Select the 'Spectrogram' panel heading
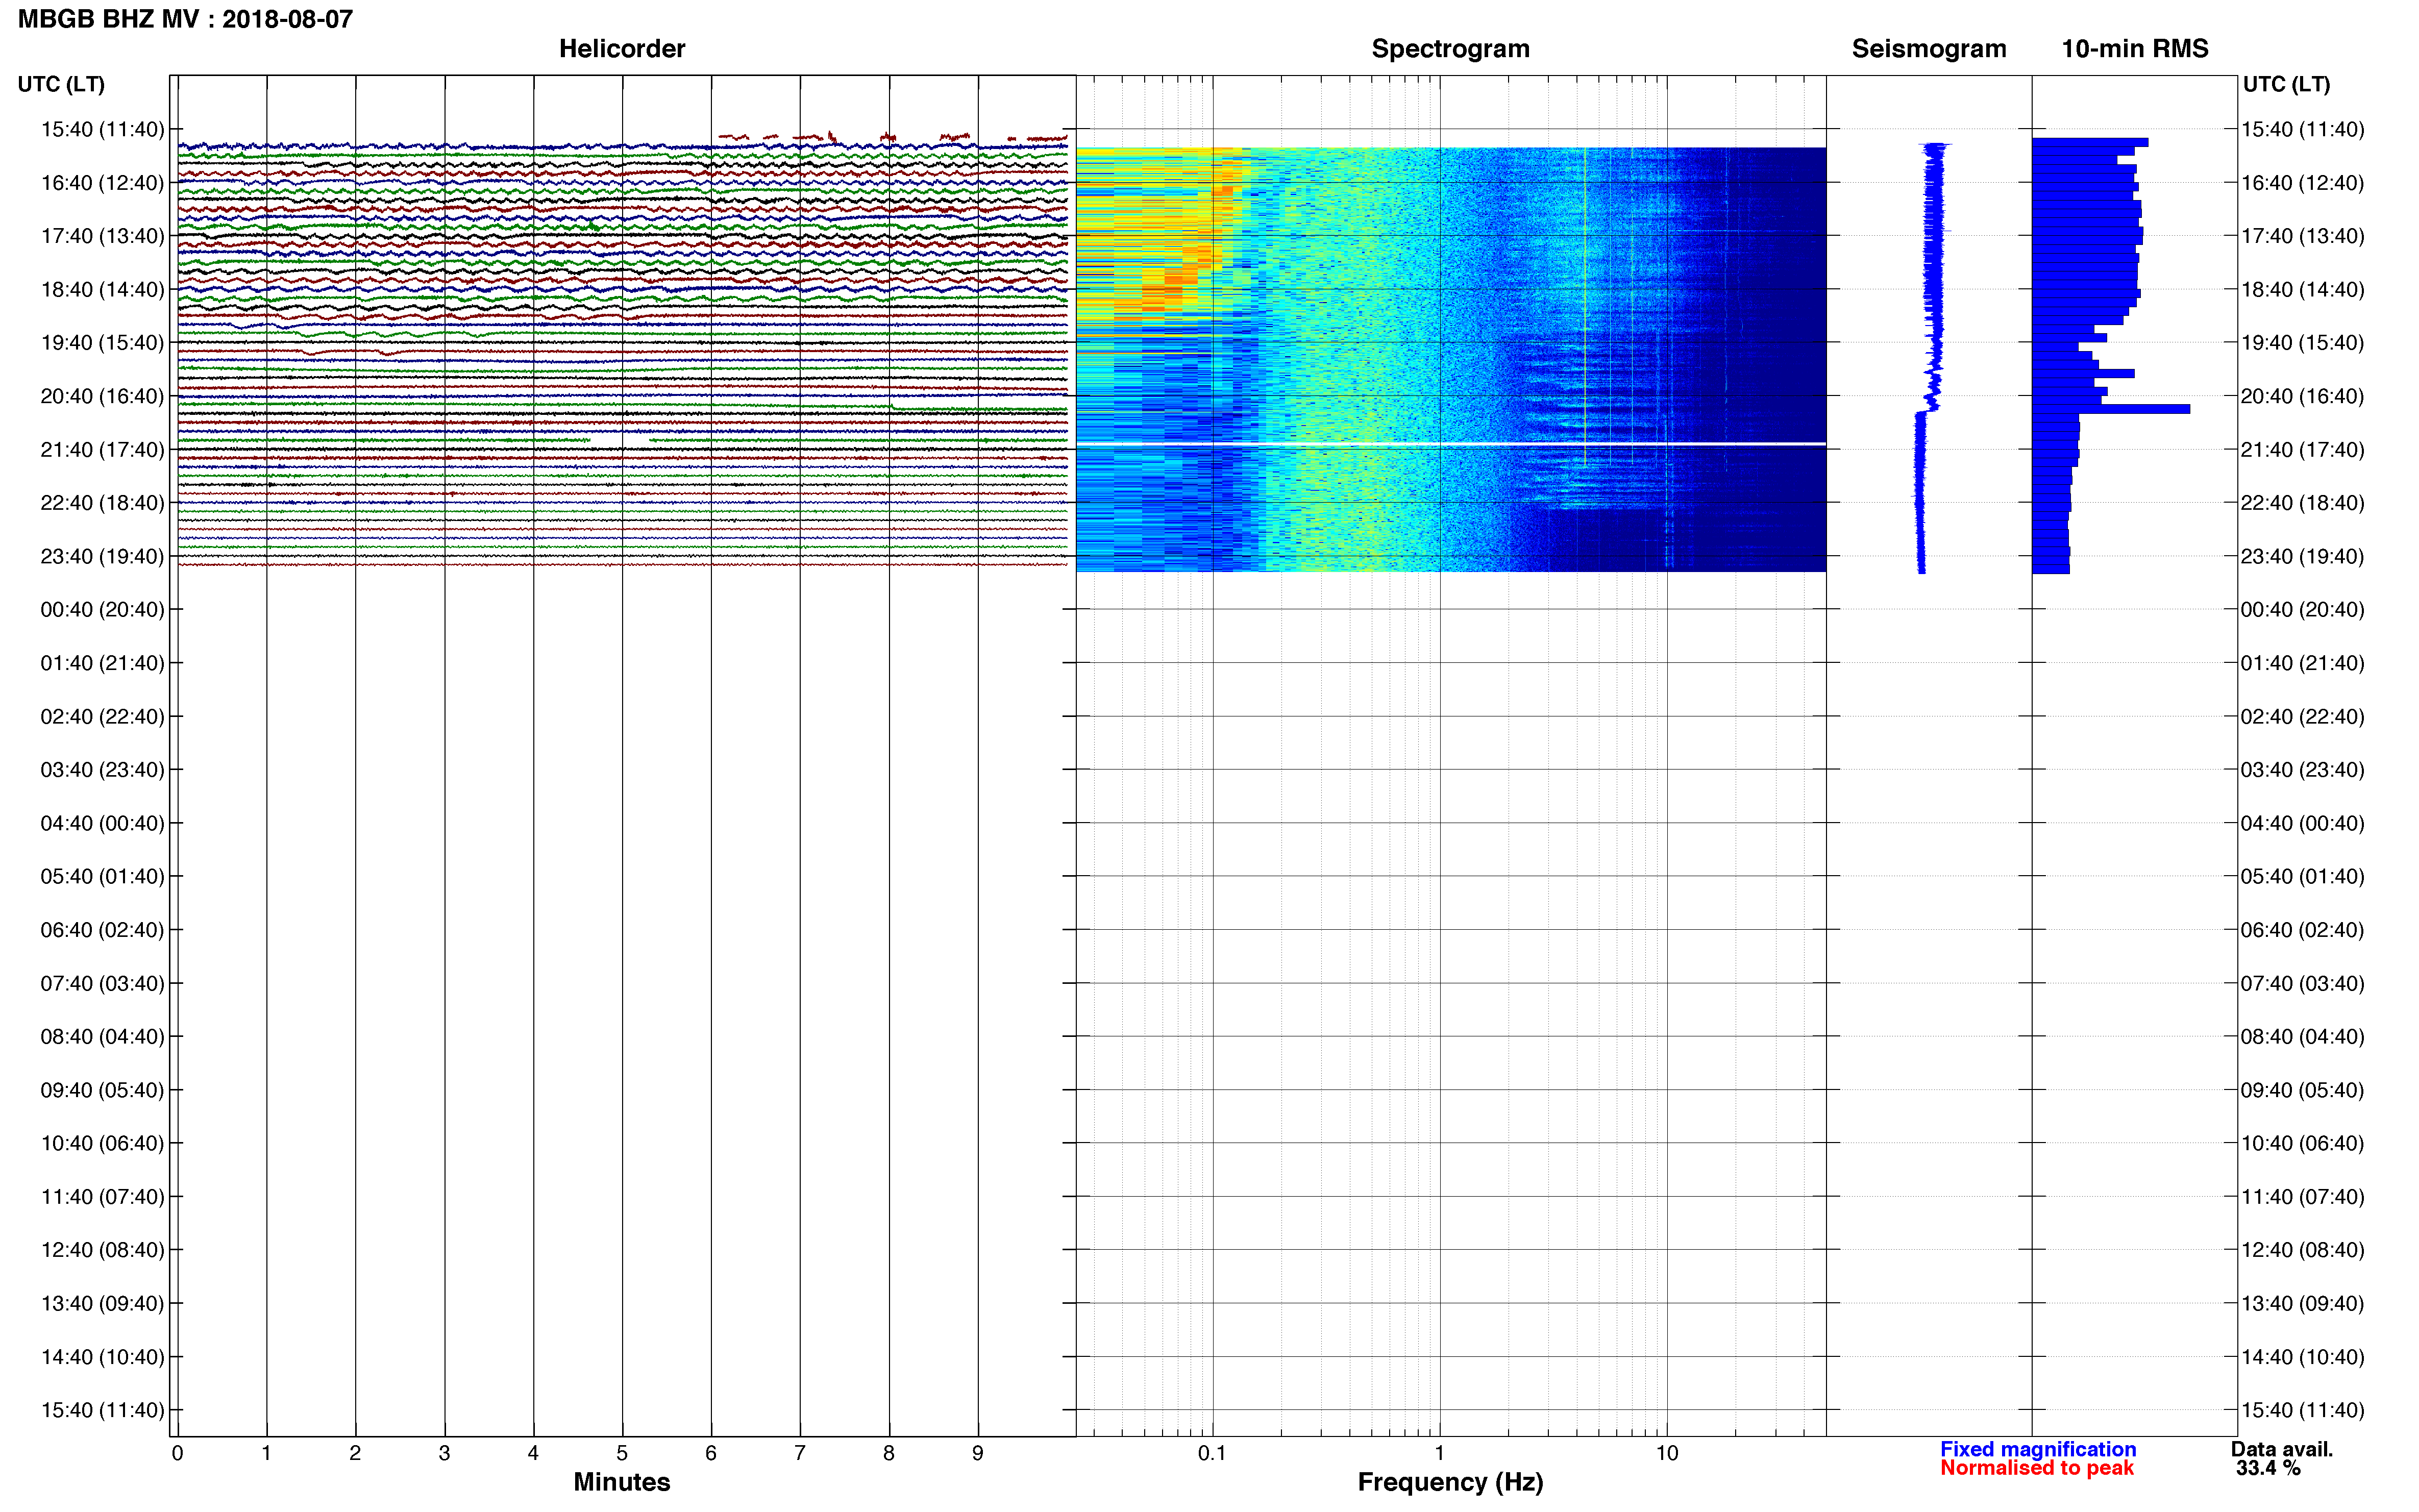The width and height of the screenshot is (2419, 1512). pos(1450,49)
